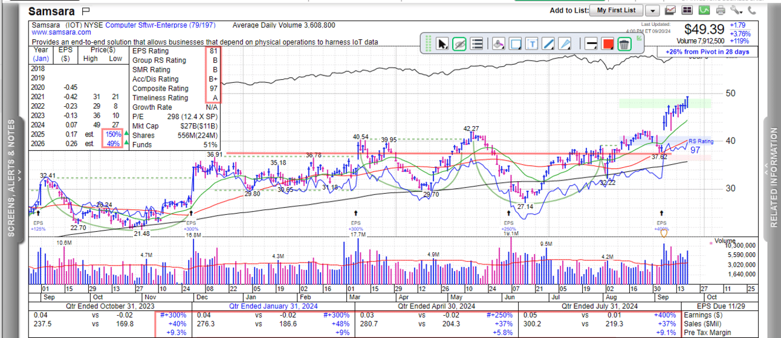Select the highlighter marker tool
The height and width of the screenshot is (338, 781).
point(499,43)
